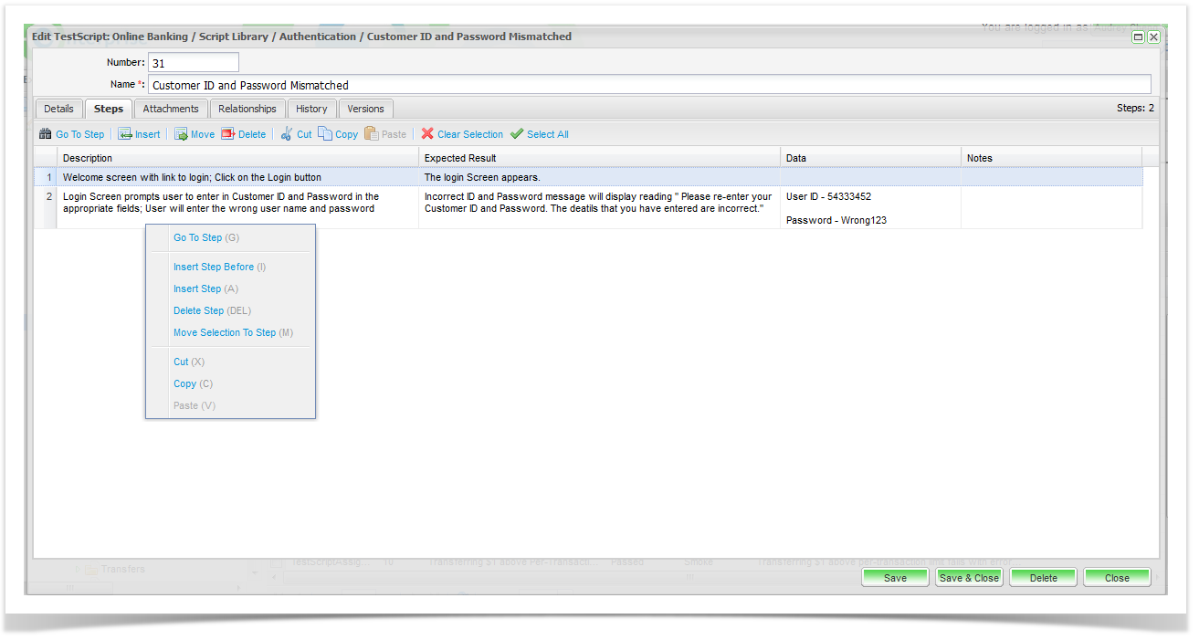Viewport: 1199px width, 640px height.
Task: Open the Attachments tab
Action: pyautogui.click(x=171, y=109)
